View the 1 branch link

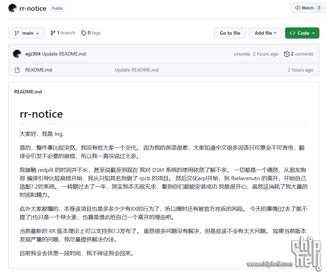pyautogui.click(x=63, y=33)
